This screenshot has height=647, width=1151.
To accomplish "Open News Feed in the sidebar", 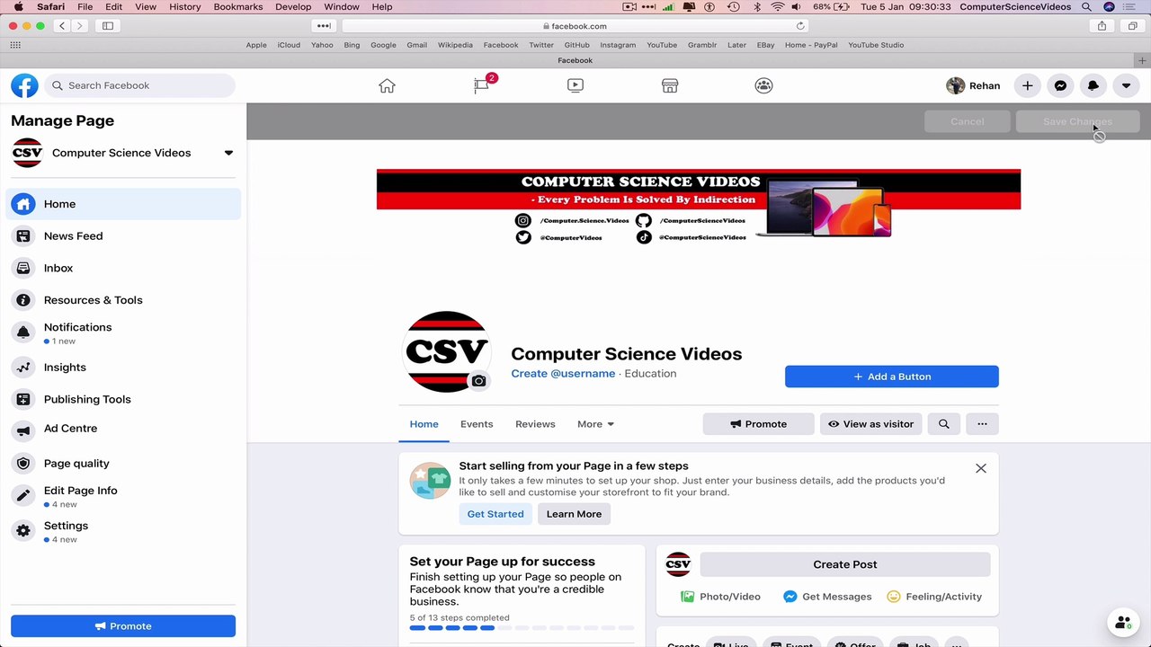I will (123, 236).
